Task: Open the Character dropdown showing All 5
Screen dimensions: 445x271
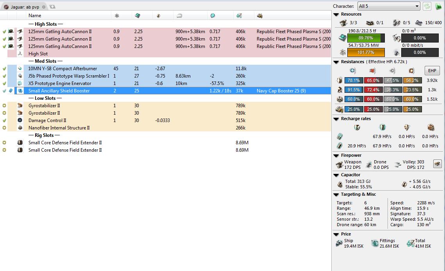Action: [x=388, y=6]
